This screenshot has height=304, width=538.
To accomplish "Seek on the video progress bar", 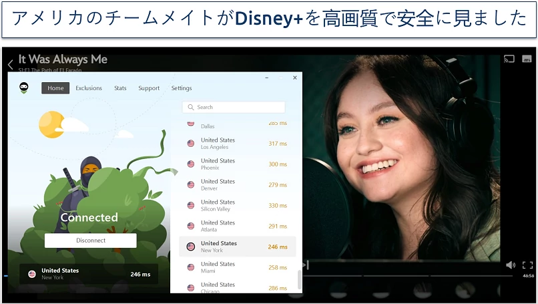I will click(x=408, y=275).
